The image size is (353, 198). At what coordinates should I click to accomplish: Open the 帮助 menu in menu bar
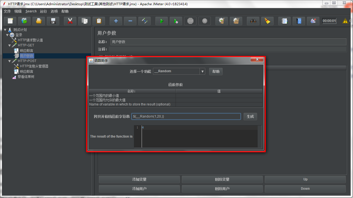coord(65,11)
